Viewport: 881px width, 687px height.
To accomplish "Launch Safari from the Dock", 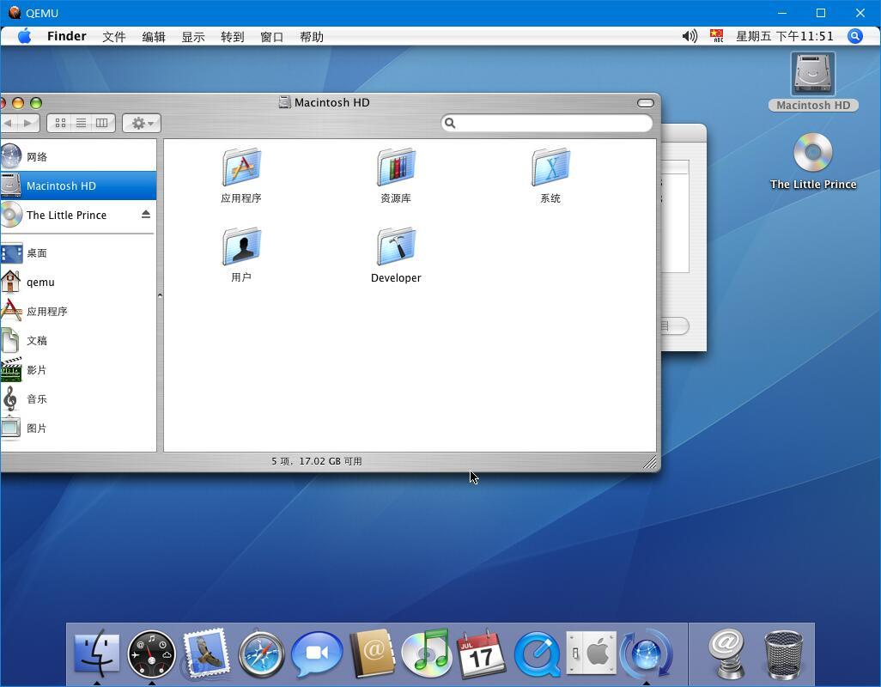I will [261, 654].
